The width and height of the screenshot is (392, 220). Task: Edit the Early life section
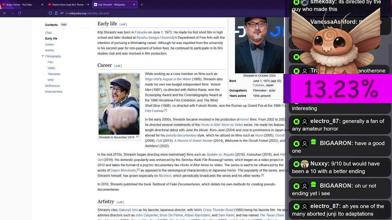click(x=123, y=24)
